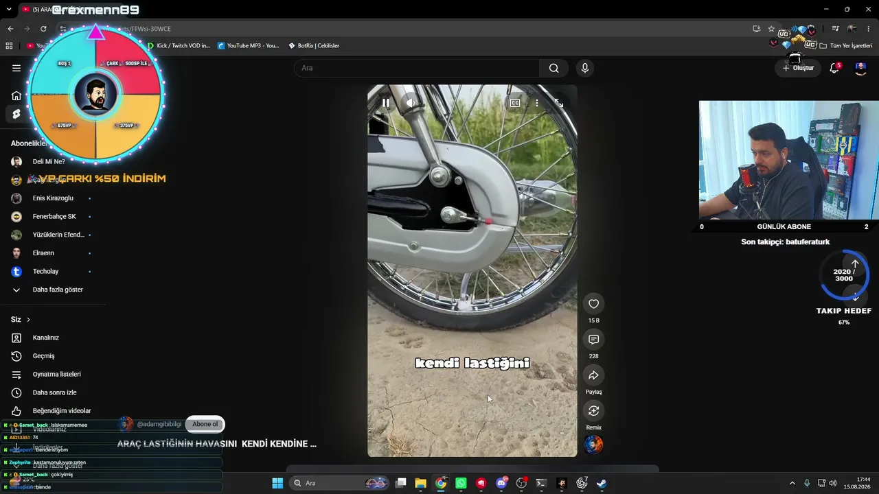Share this Short via Paylaş
The height and width of the screenshot is (494, 879).
coord(593,375)
